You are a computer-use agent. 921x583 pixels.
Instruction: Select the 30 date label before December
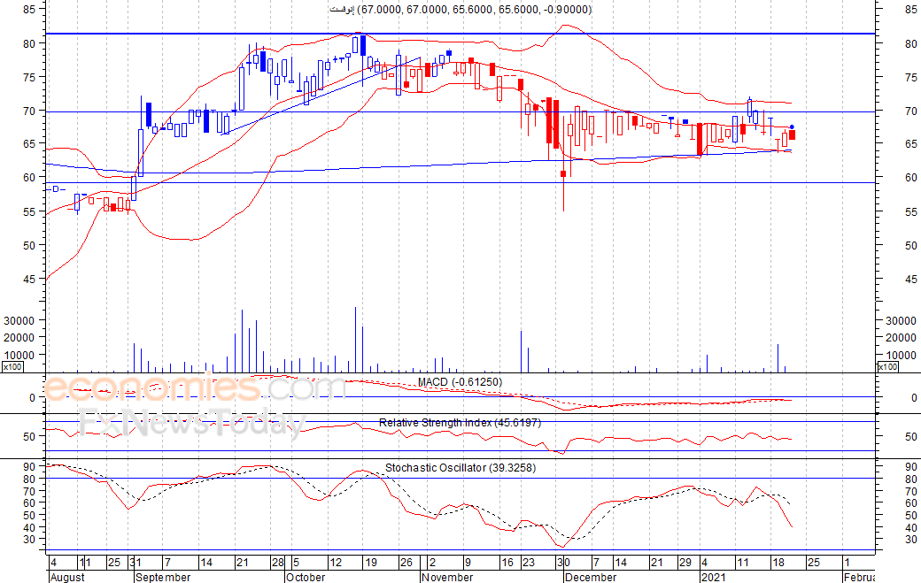[x=564, y=563]
